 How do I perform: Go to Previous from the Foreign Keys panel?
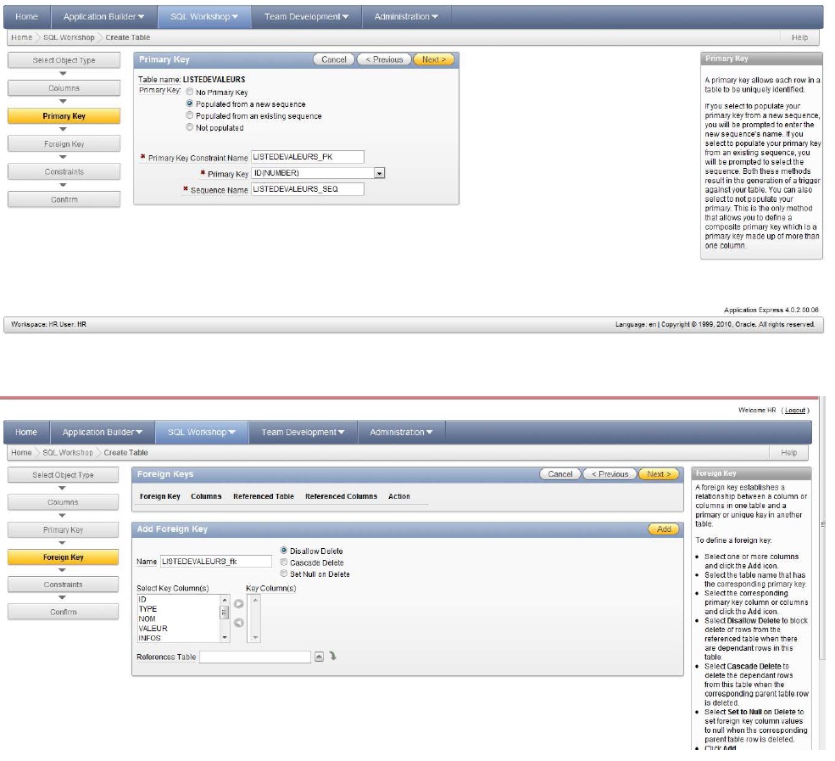(610, 474)
